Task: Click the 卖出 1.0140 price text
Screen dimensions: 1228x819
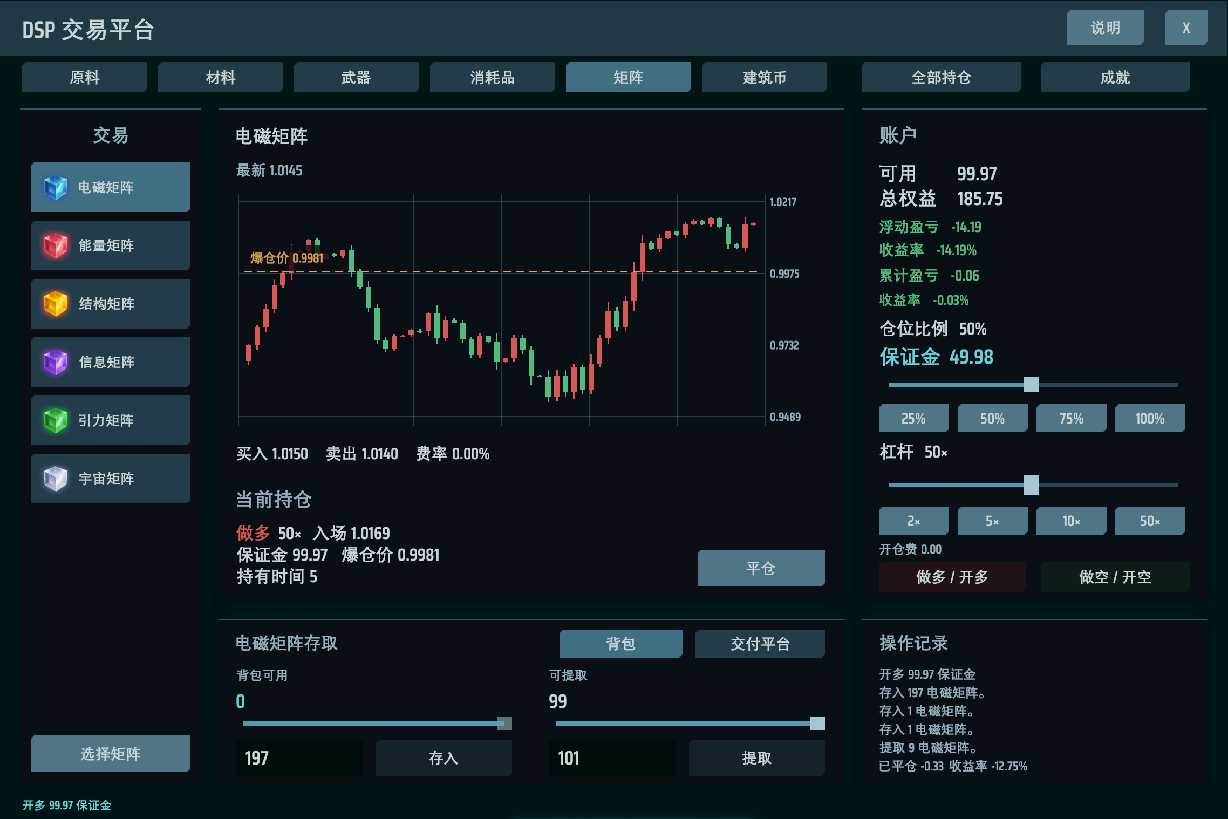Action: (x=362, y=454)
